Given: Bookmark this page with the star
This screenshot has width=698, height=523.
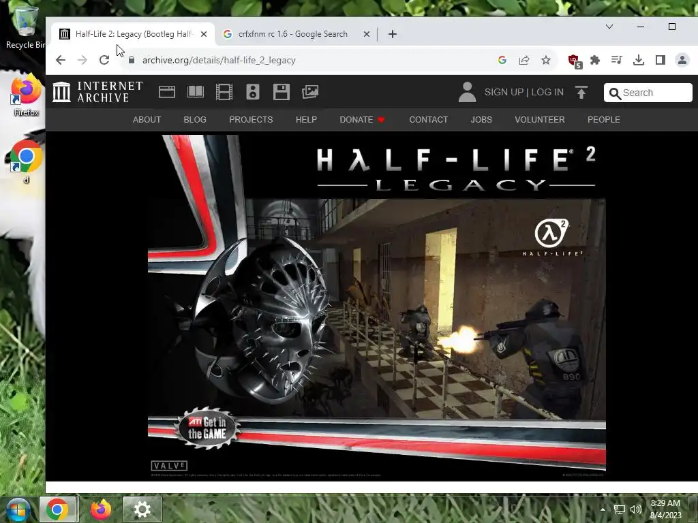Looking at the screenshot, I should pyautogui.click(x=546, y=60).
